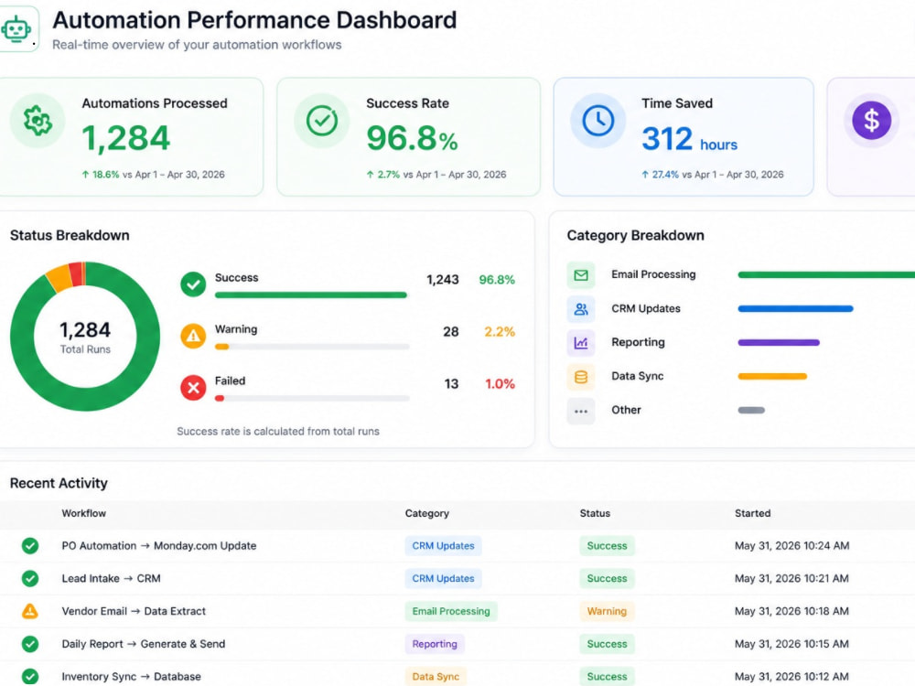This screenshot has width=915, height=686.
Task: Click 'May 31, 2026 10:24 AM' timestamp
Action: 791,546
